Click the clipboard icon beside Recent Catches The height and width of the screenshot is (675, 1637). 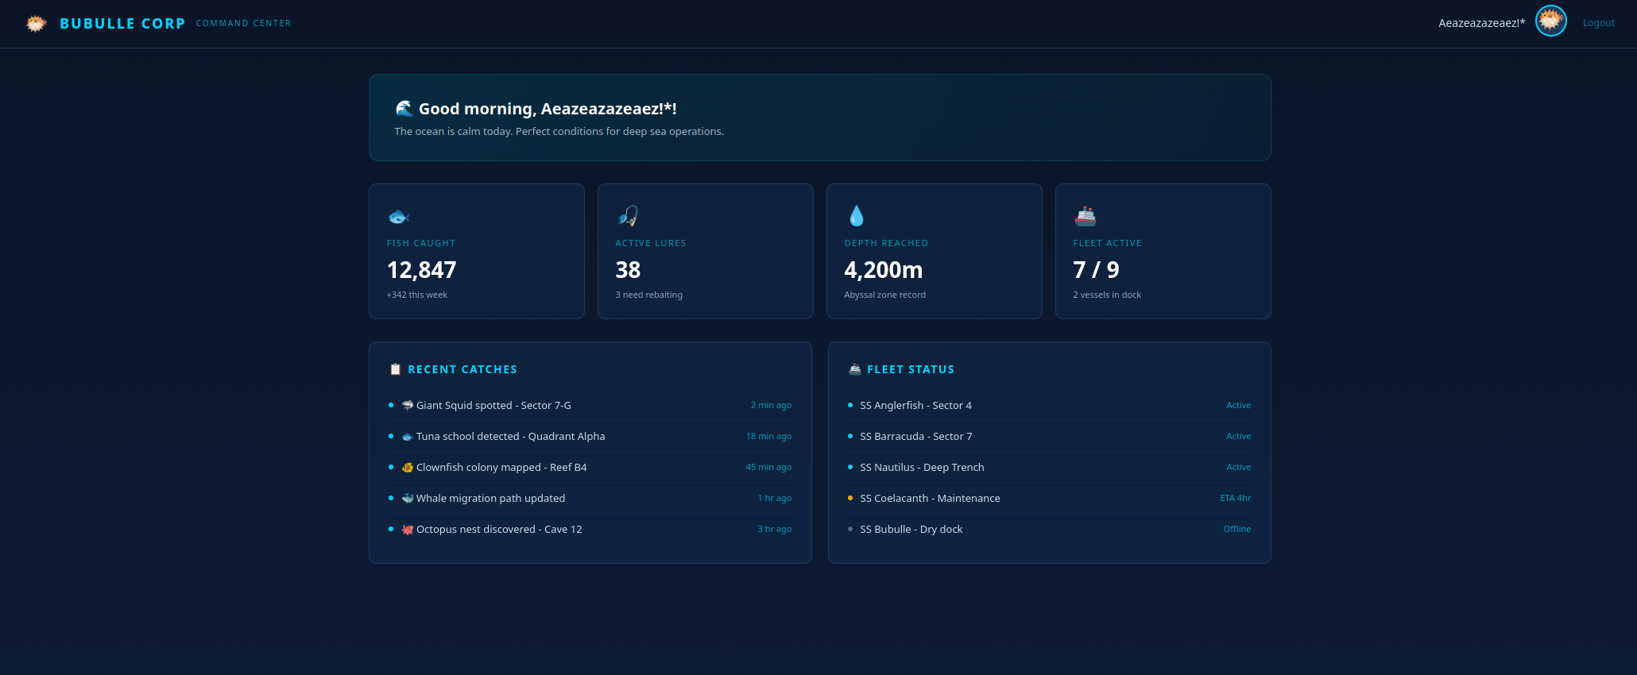point(395,369)
